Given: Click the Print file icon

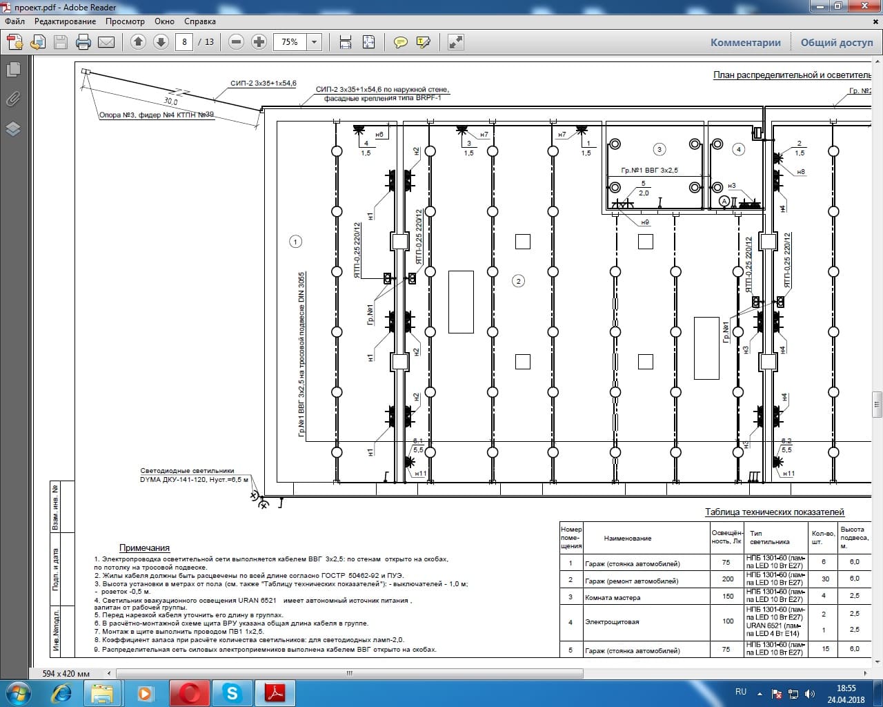Looking at the screenshot, I should 83,42.
